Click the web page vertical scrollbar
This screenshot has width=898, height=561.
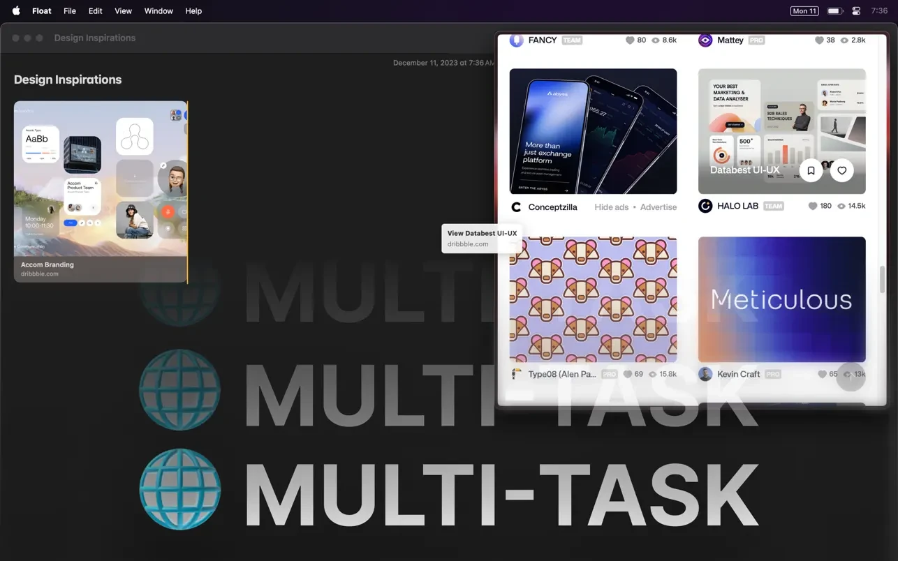(882, 279)
